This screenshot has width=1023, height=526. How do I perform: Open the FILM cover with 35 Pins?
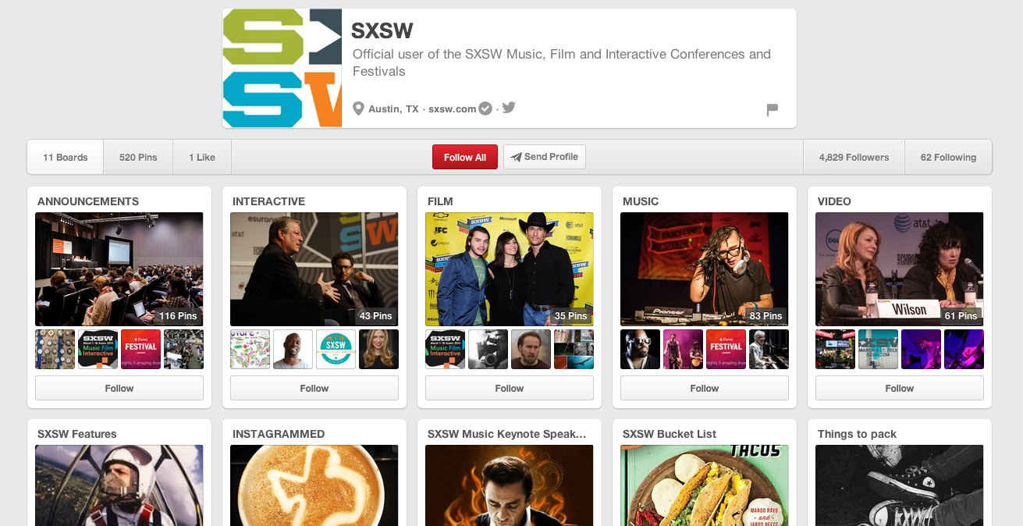point(510,269)
